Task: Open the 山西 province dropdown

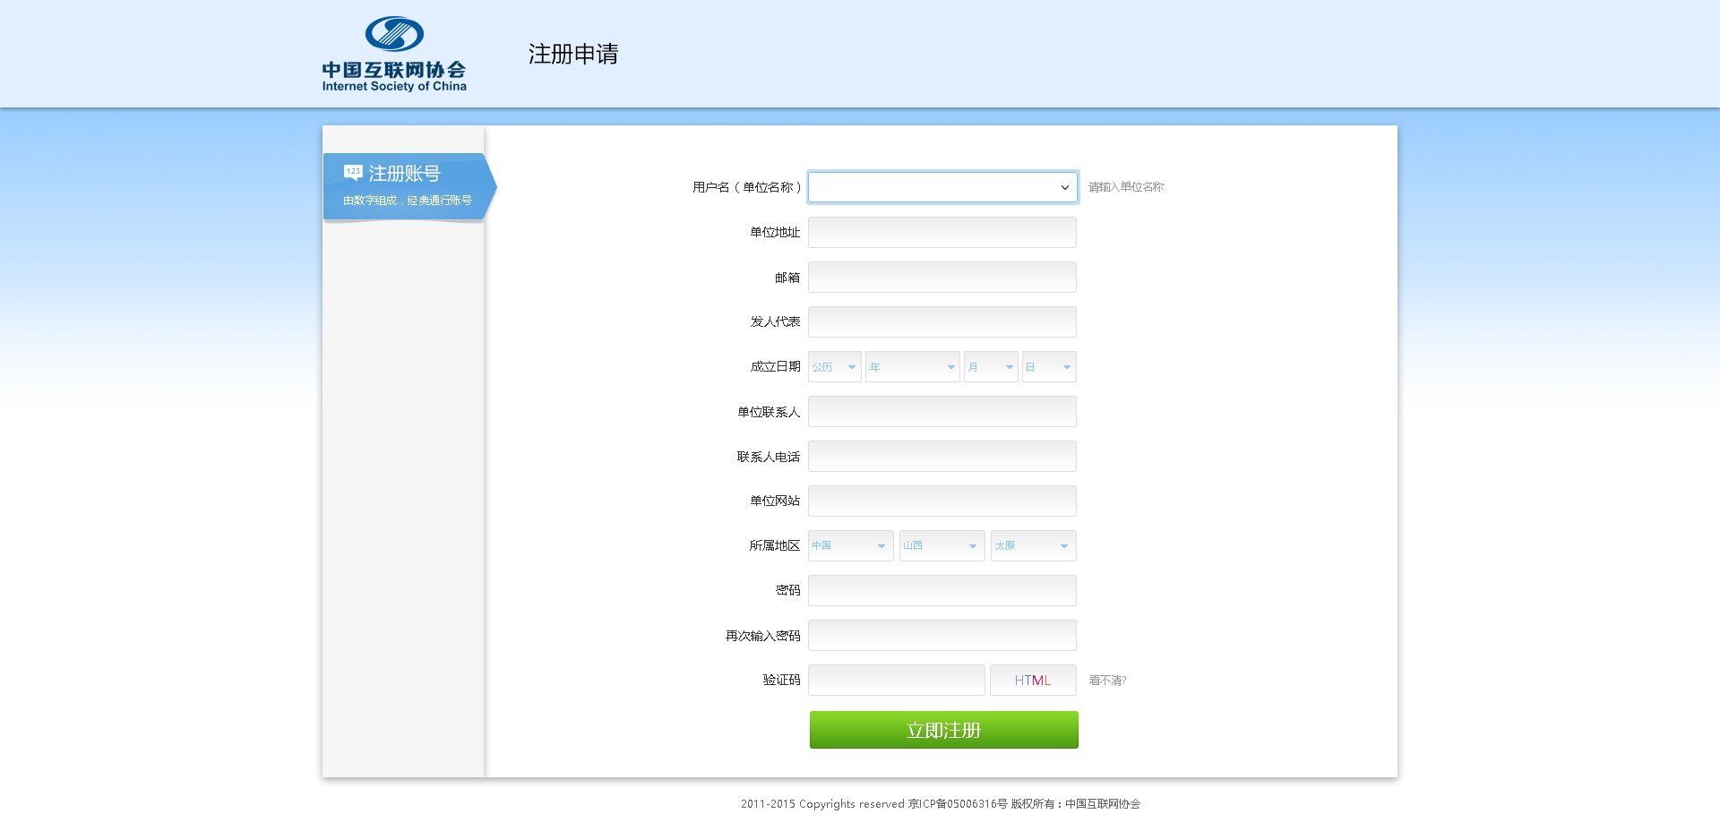Action: 942,545
